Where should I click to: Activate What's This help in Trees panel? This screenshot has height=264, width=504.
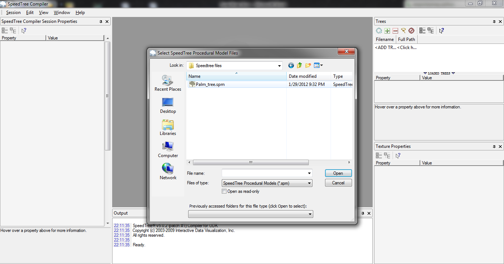click(x=441, y=31)
